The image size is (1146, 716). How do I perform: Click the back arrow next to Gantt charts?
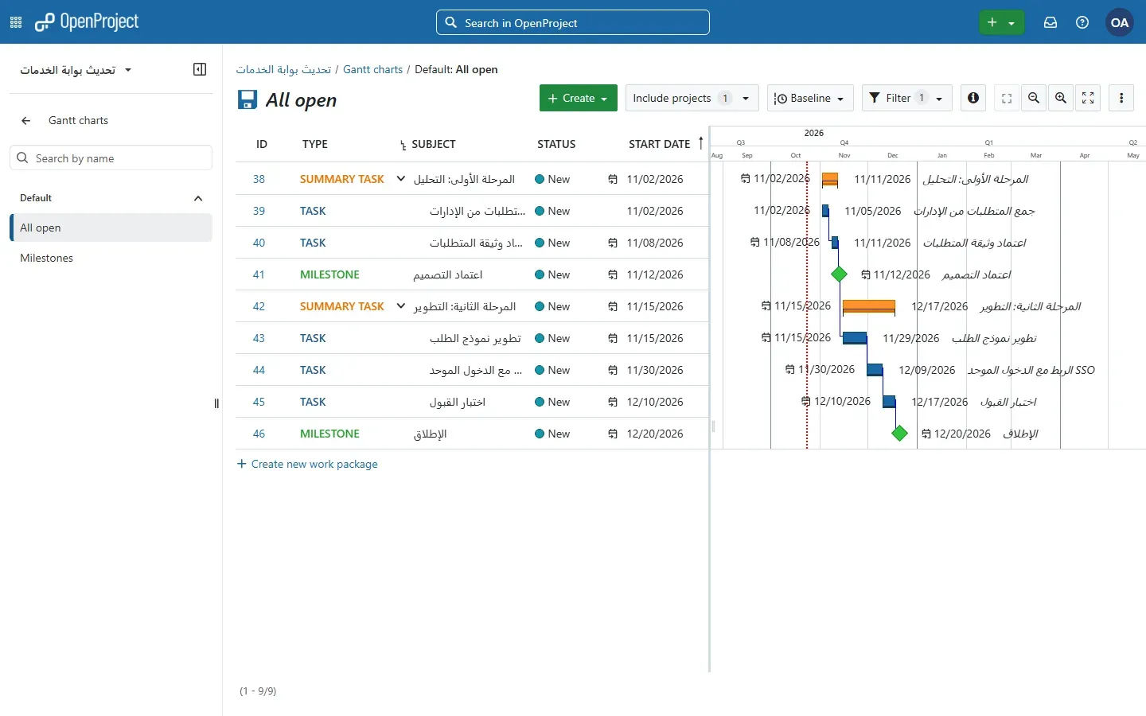click(26, 121)
